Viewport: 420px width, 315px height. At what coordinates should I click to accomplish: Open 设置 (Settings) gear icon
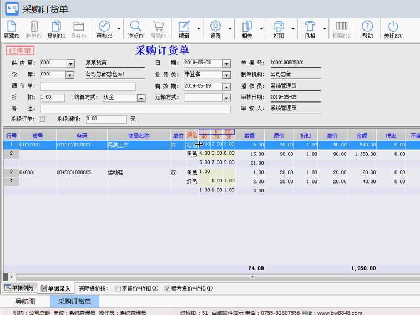click(215, 27)
